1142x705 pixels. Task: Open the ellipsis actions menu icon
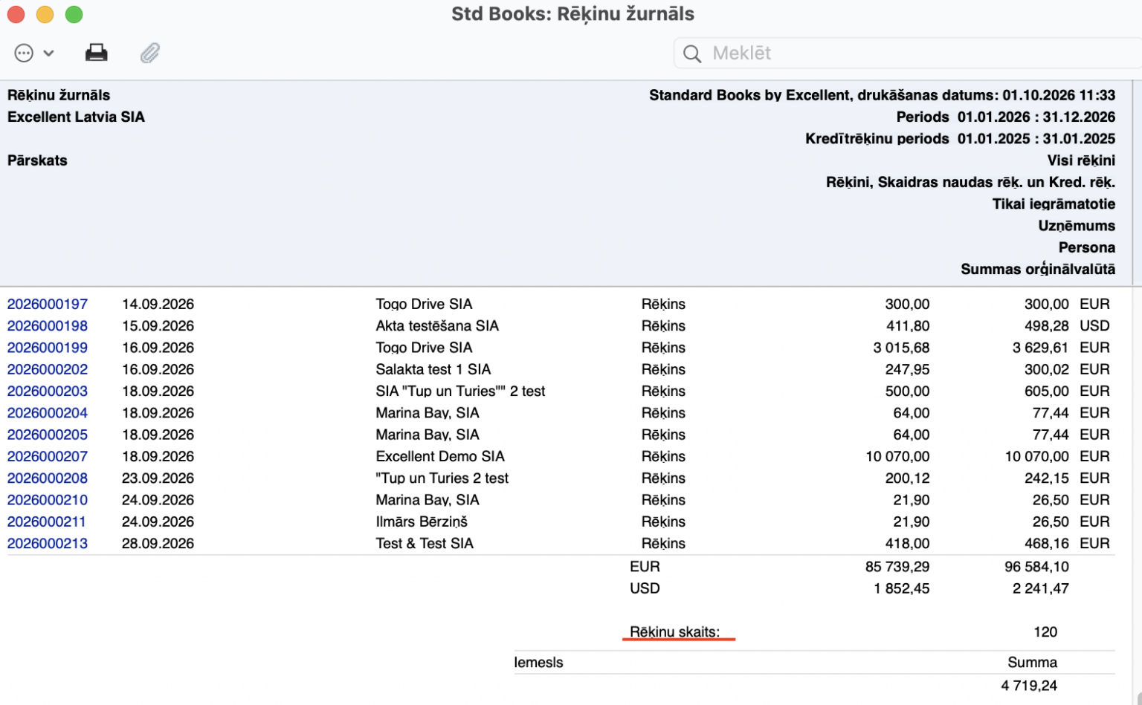[x=24, y=53]
